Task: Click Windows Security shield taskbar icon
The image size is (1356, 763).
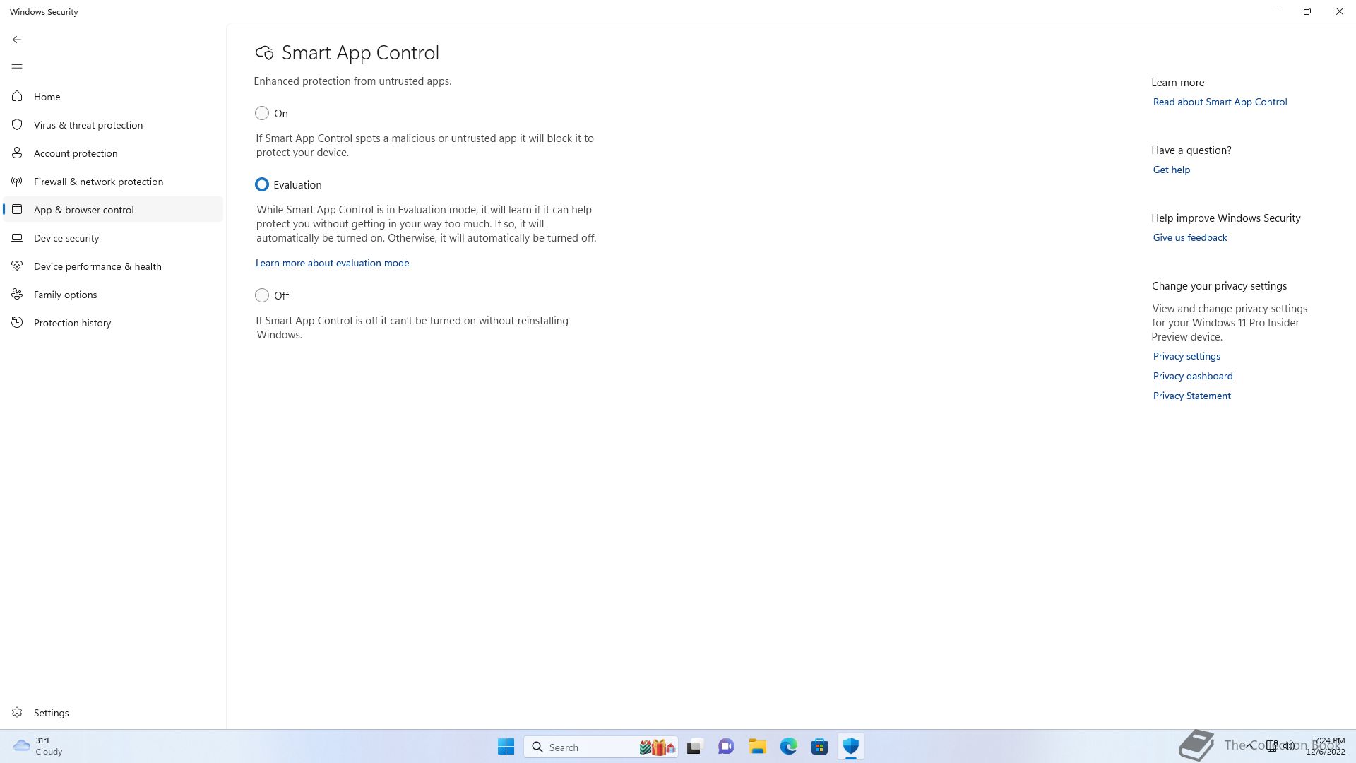Action: [851, 747]
